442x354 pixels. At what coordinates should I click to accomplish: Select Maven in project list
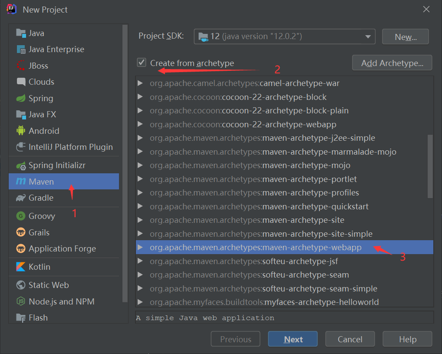click(64, 182)
